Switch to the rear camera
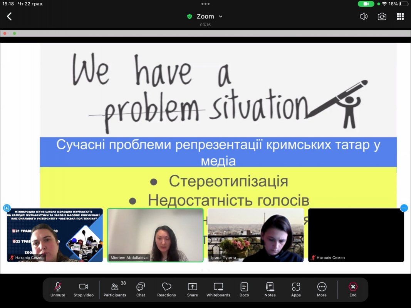411x308 pixels. 382,16
